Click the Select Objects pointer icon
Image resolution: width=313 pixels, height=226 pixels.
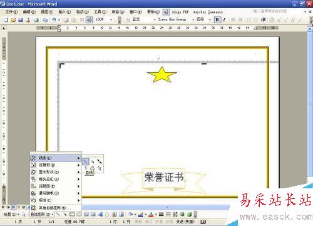point(24,215)
